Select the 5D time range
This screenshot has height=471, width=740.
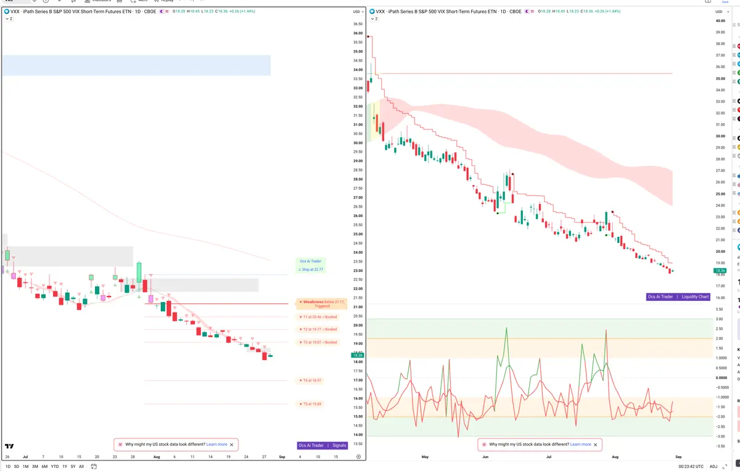pyautogui.click(x=17, y=467)
